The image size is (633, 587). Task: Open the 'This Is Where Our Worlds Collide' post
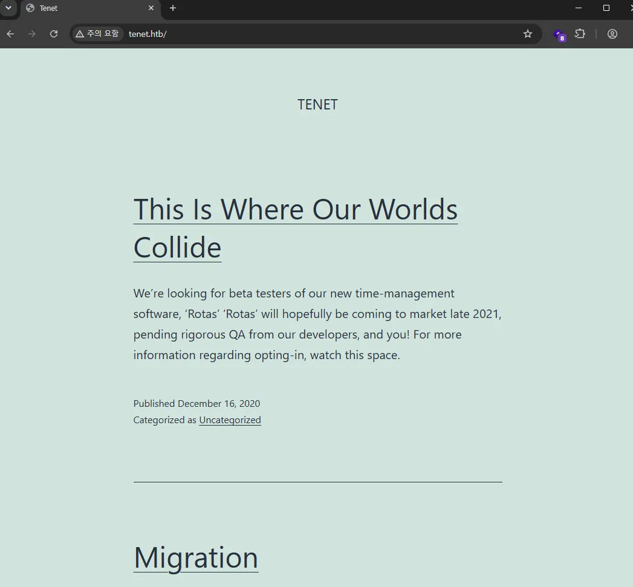296,228
